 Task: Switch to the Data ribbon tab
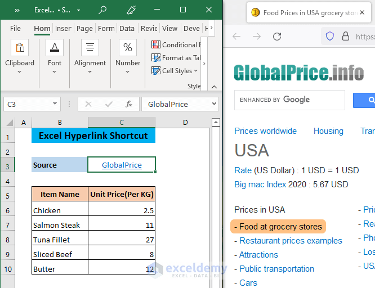coord(127,29)
